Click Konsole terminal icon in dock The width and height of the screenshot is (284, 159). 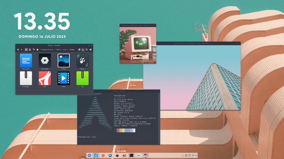point(131,155)
